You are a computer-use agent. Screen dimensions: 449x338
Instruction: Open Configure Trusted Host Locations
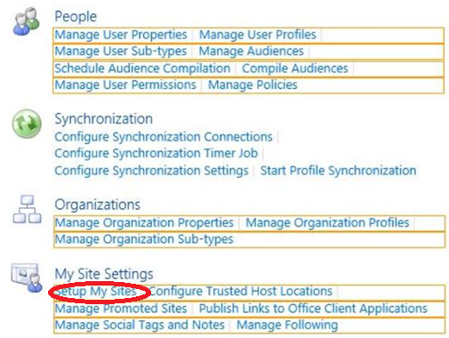pos(241,292)
